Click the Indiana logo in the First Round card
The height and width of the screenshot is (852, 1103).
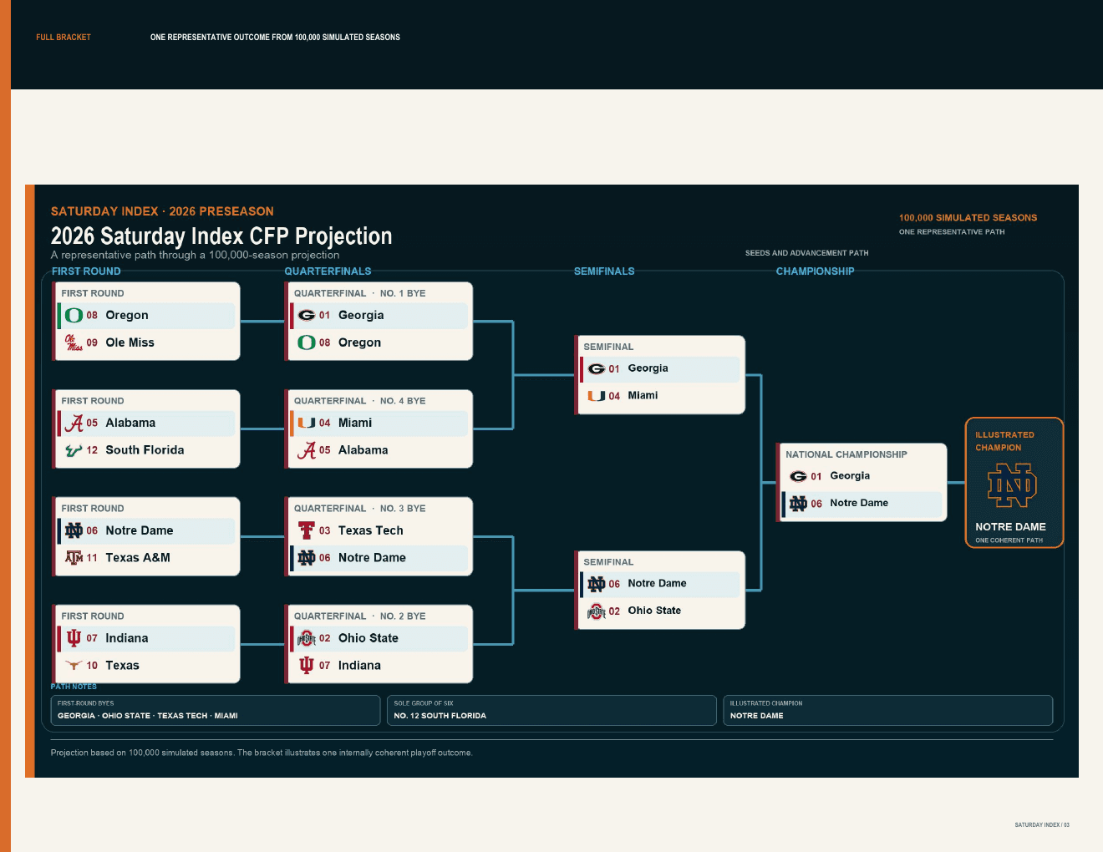click(74, 638)
